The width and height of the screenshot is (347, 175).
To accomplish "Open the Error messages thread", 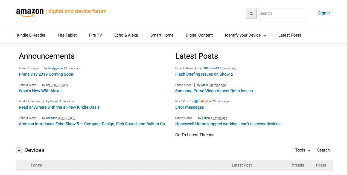I will click(189, 107).
